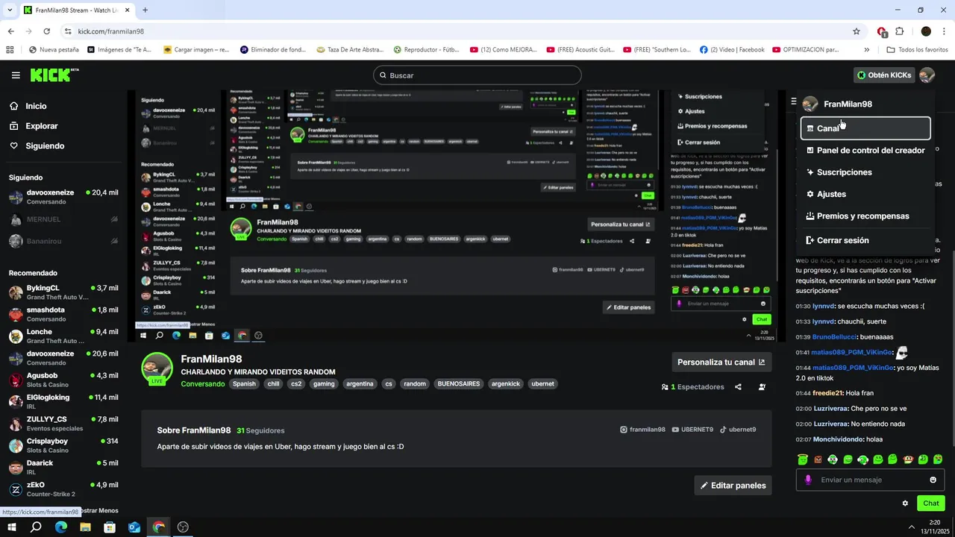Viewport: 955px width, 537px height.
Task: Click chat username Monchividondo
Action: [x=838, y=439]
